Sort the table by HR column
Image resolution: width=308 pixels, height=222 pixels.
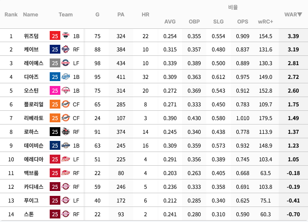(x=146, y=15)
